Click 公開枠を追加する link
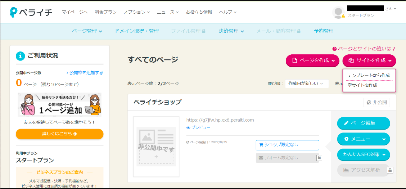This screenshot has width=406, height=189. click(x=85, y=73)
